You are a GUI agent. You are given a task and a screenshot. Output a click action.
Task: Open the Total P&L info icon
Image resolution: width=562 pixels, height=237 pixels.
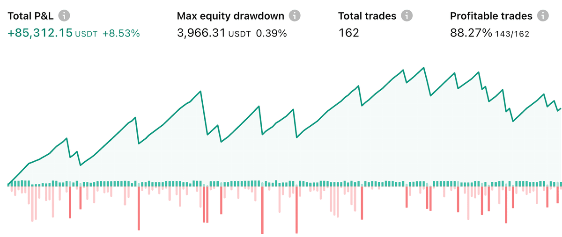click(65, 16)
